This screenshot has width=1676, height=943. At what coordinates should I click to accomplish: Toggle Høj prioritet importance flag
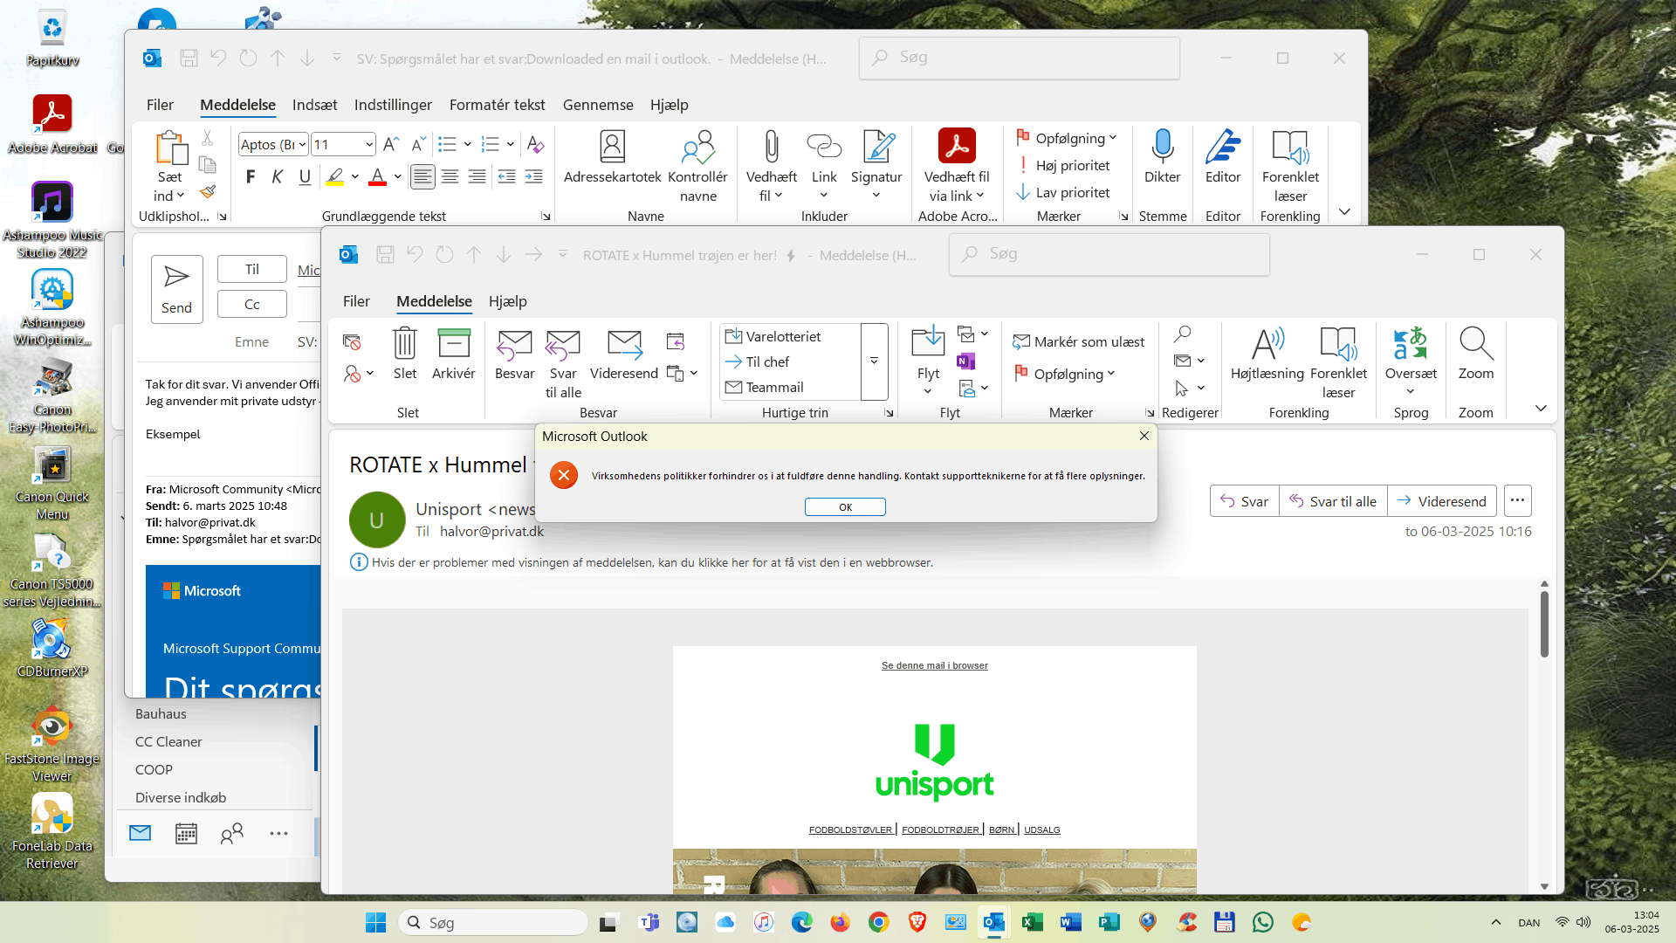tap(1065, 166)
